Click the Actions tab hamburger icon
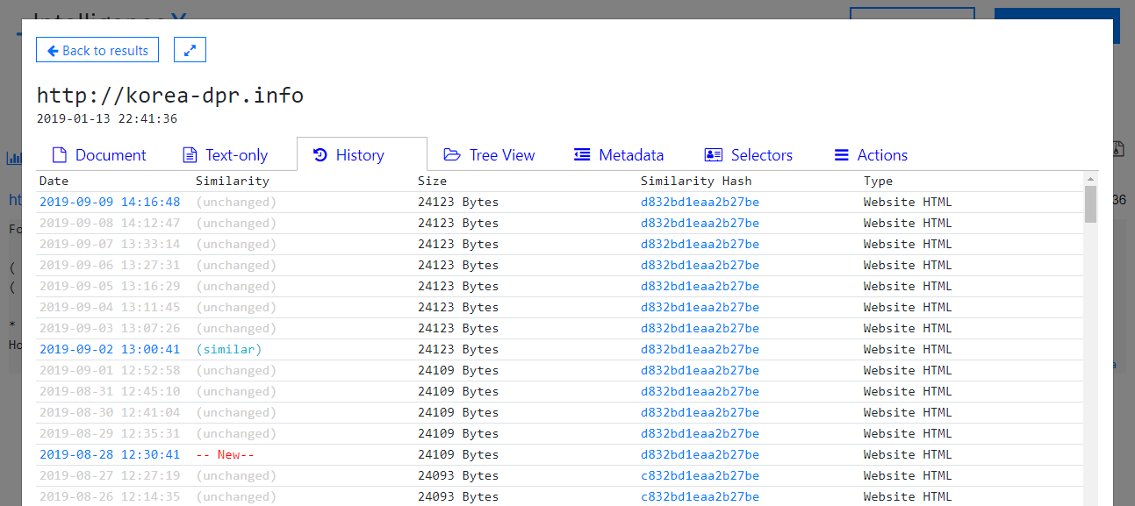The height and width of the screenshot is (506, 1135). click(841, 155)
